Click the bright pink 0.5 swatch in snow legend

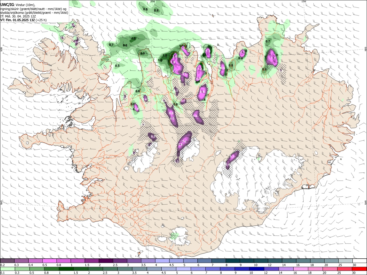[x=49, y=261]
